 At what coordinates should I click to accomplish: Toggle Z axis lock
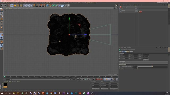point(31,5)
